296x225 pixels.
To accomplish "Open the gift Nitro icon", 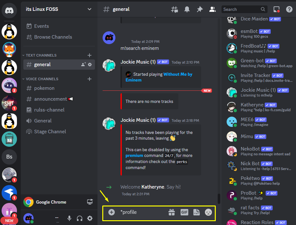I will pos(172,212).
